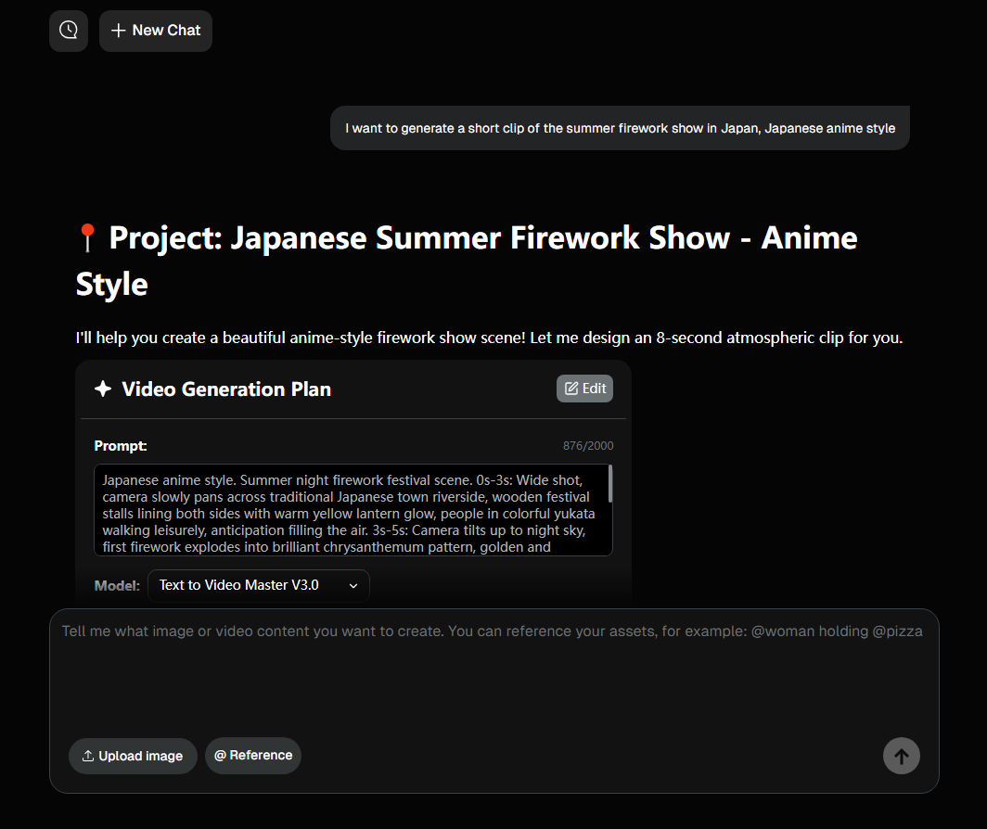987x829 pixels.
Task: Click the plus icon beside New Chat
Action: 118,31
